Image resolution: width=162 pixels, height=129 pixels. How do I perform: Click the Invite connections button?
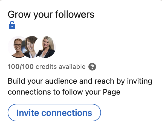tap(54, 113)
